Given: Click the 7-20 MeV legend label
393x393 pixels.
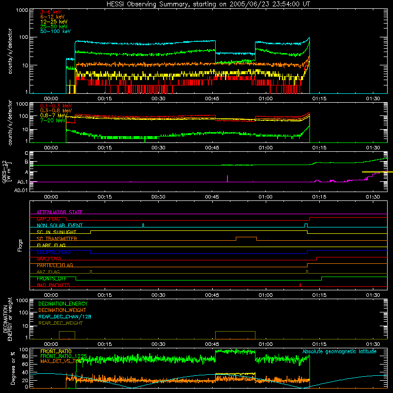Looking at the screenshot, I should pyautogui.click(x=53, y=120).
